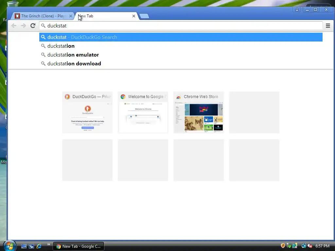
Task: Click the Chrome Web Store rainbow favicon
Action: [x=179, y=97]
